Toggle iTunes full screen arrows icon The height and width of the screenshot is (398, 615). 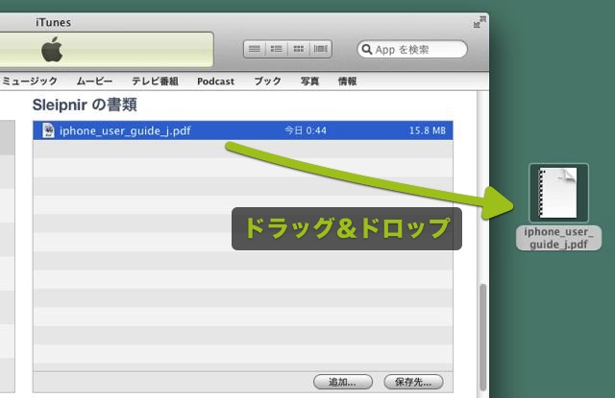480,22
